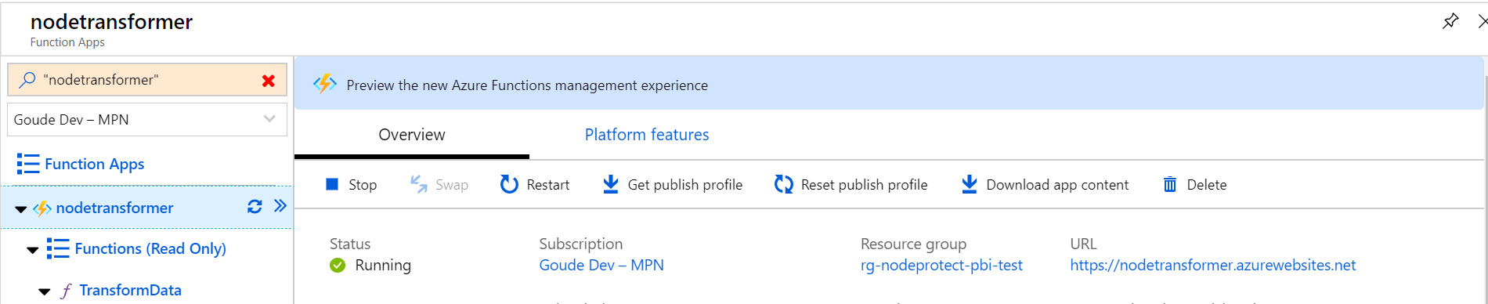Collapse the nodetransformer tree node

21,209
